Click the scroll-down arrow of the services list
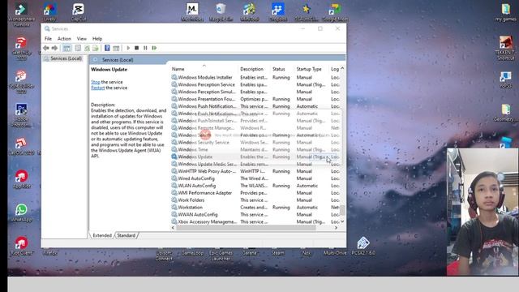The image size is (519, 292). click(x=342, y=221)
